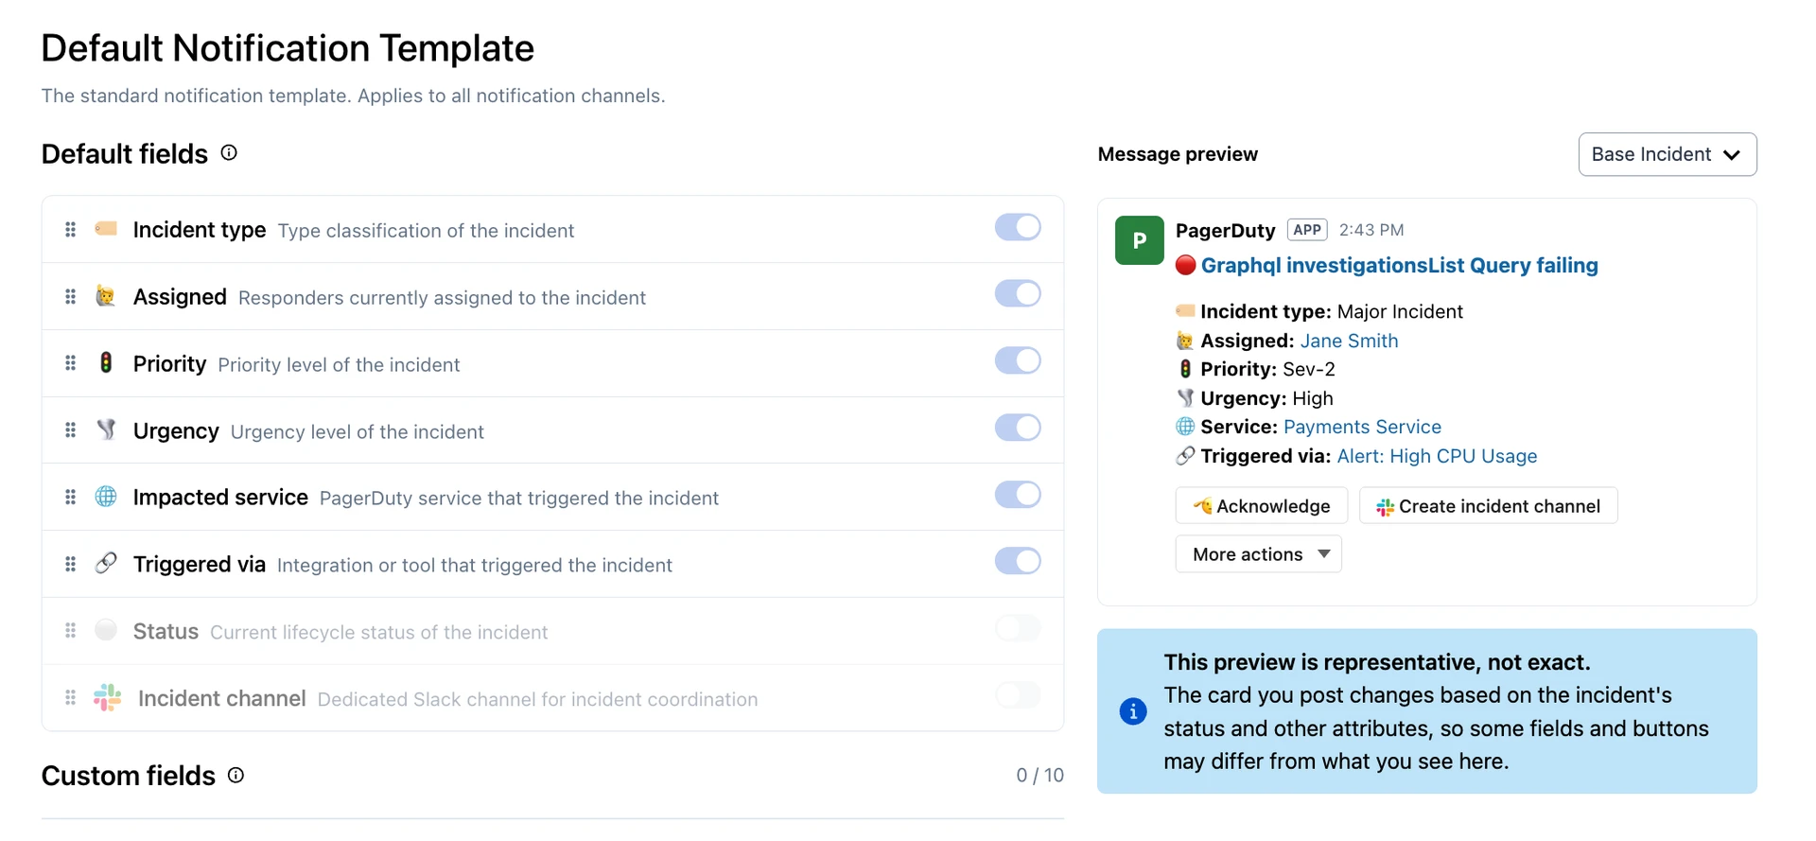The height and width of the screenshot is (841, 1816).
Task: Click the Slack icon beside Incident channel field
Action: point(108,698)
